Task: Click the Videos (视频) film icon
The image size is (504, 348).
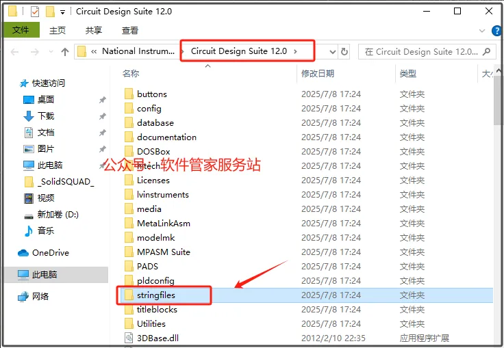Action: click(29, 198)
